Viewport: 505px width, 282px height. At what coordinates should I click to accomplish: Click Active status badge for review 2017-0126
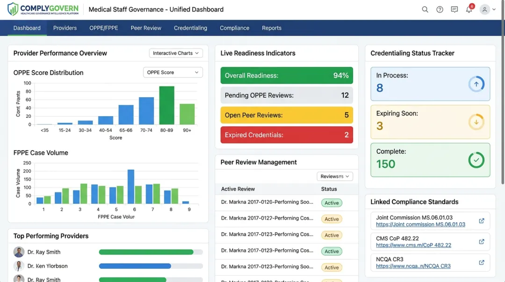(332, 202)
